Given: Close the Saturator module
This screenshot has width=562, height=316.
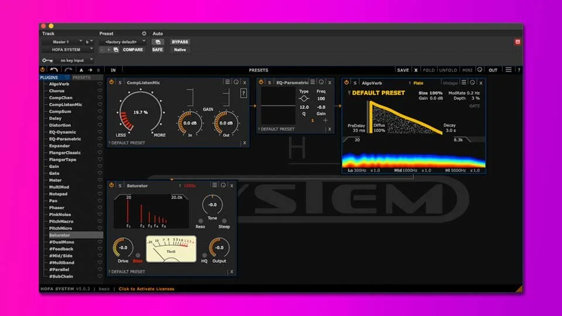Looking at the screenshot, I should (x=232, y=186).
